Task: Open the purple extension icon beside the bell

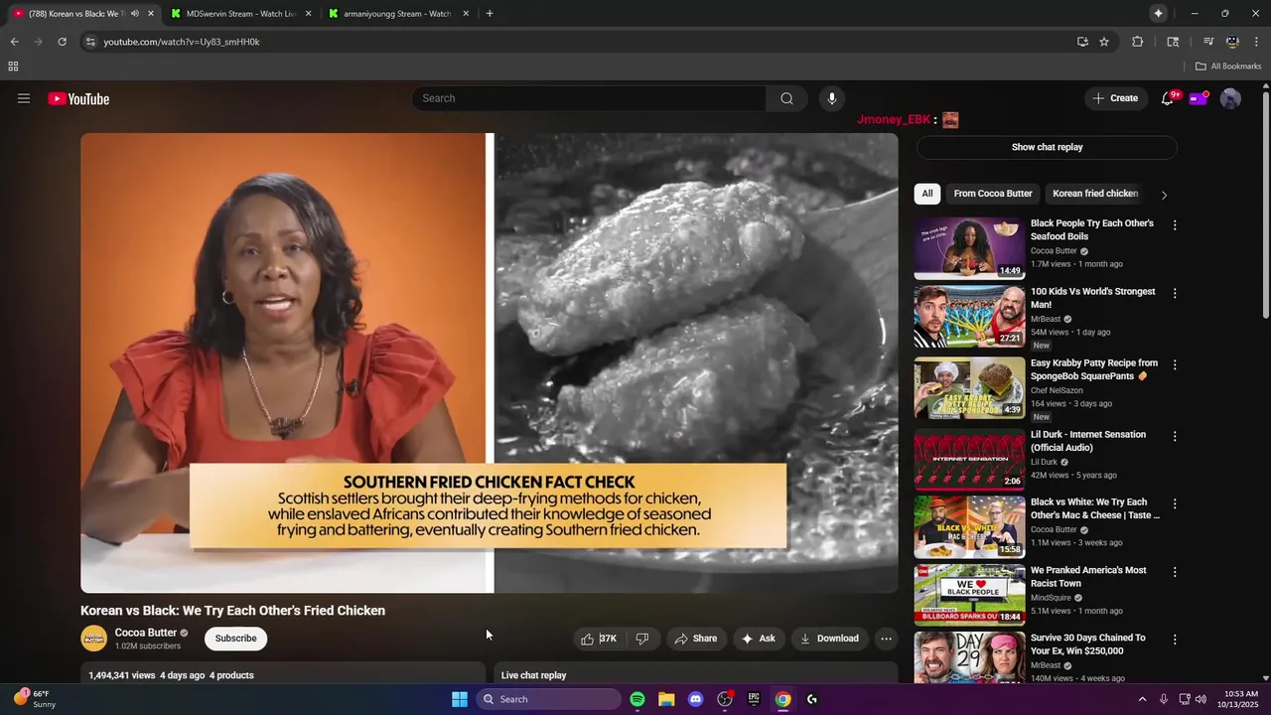Action: coord(1199,98)
